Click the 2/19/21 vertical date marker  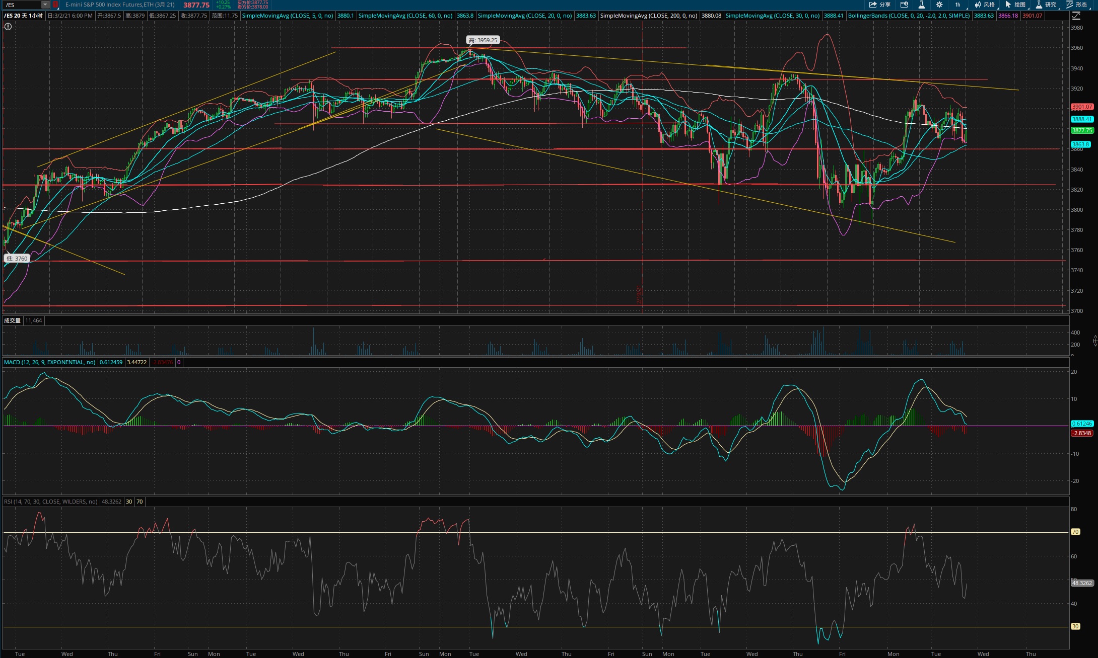639,295
